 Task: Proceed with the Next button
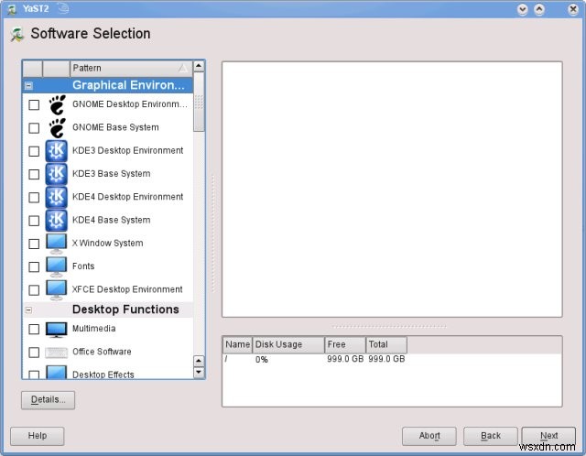(548, 436)
